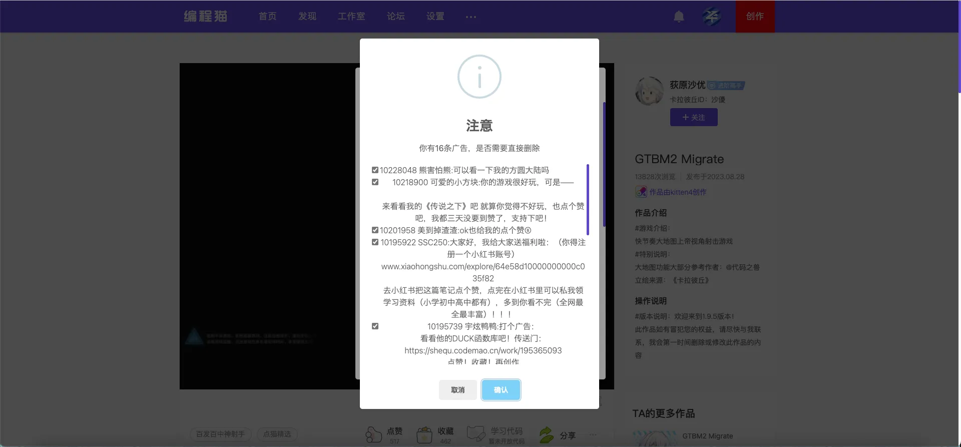Viewport: 961px width, 447px height.
Task: Open 工作室 in top navigation
Action: [x=351, y=17]
